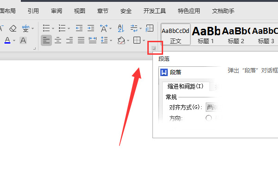Justify the paragraph text
This screenshot has width=278, height=186.
[81, 40]
